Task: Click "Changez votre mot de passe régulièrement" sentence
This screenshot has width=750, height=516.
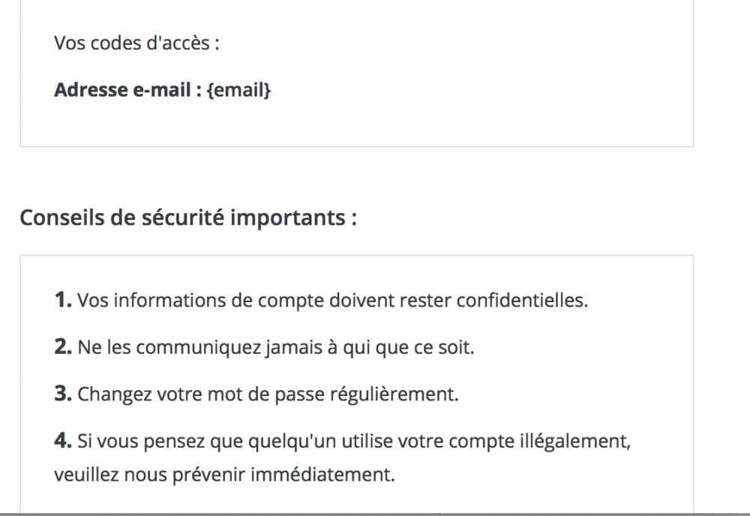Action: (267, 394)
